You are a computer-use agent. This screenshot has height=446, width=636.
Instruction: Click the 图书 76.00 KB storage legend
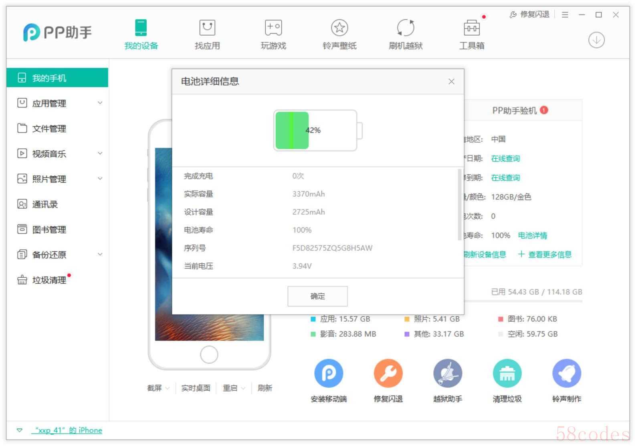click(527, 319)
